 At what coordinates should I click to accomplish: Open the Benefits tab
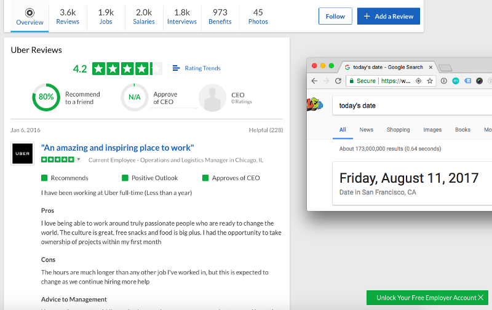[x=220, y=17]
